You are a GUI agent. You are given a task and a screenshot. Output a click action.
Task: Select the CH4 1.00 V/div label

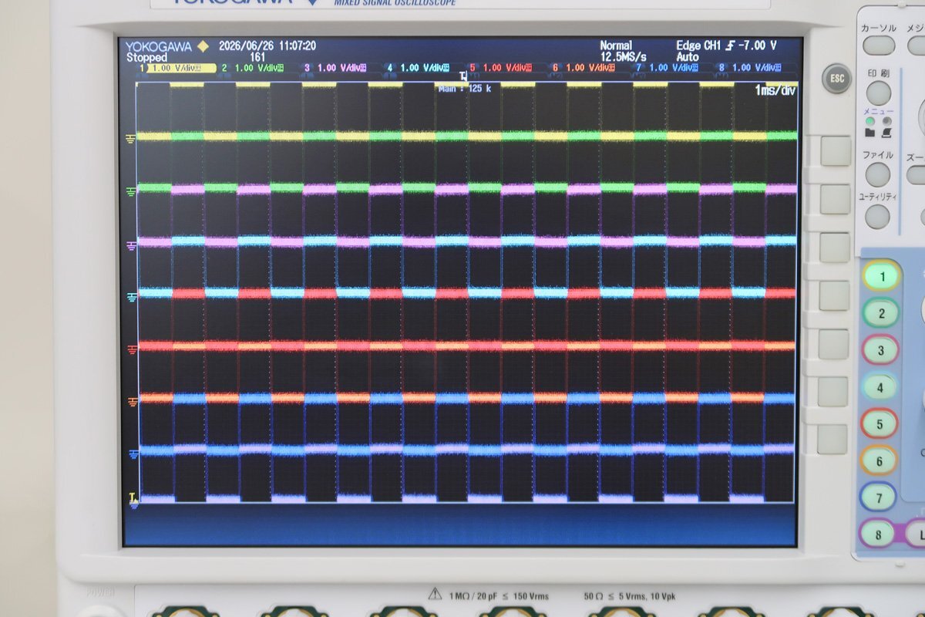[424, 68]
